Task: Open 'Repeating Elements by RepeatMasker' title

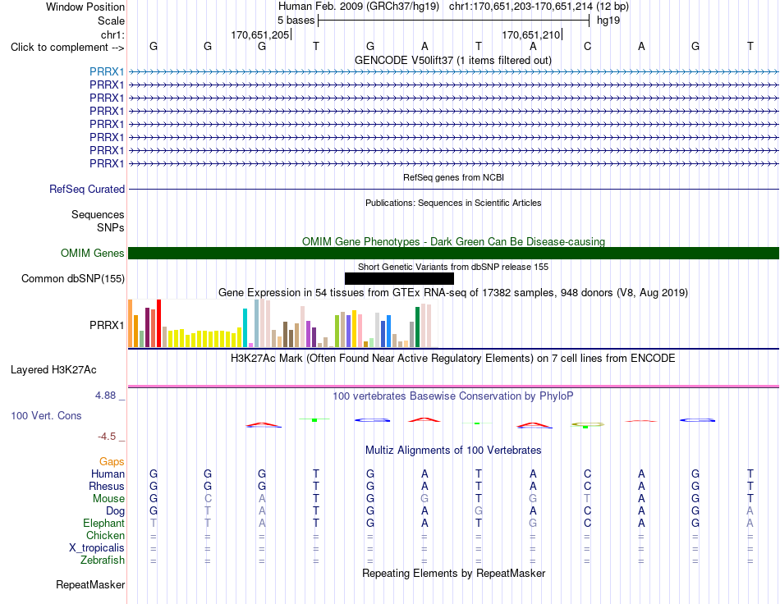Action: [x=453, y=573]
